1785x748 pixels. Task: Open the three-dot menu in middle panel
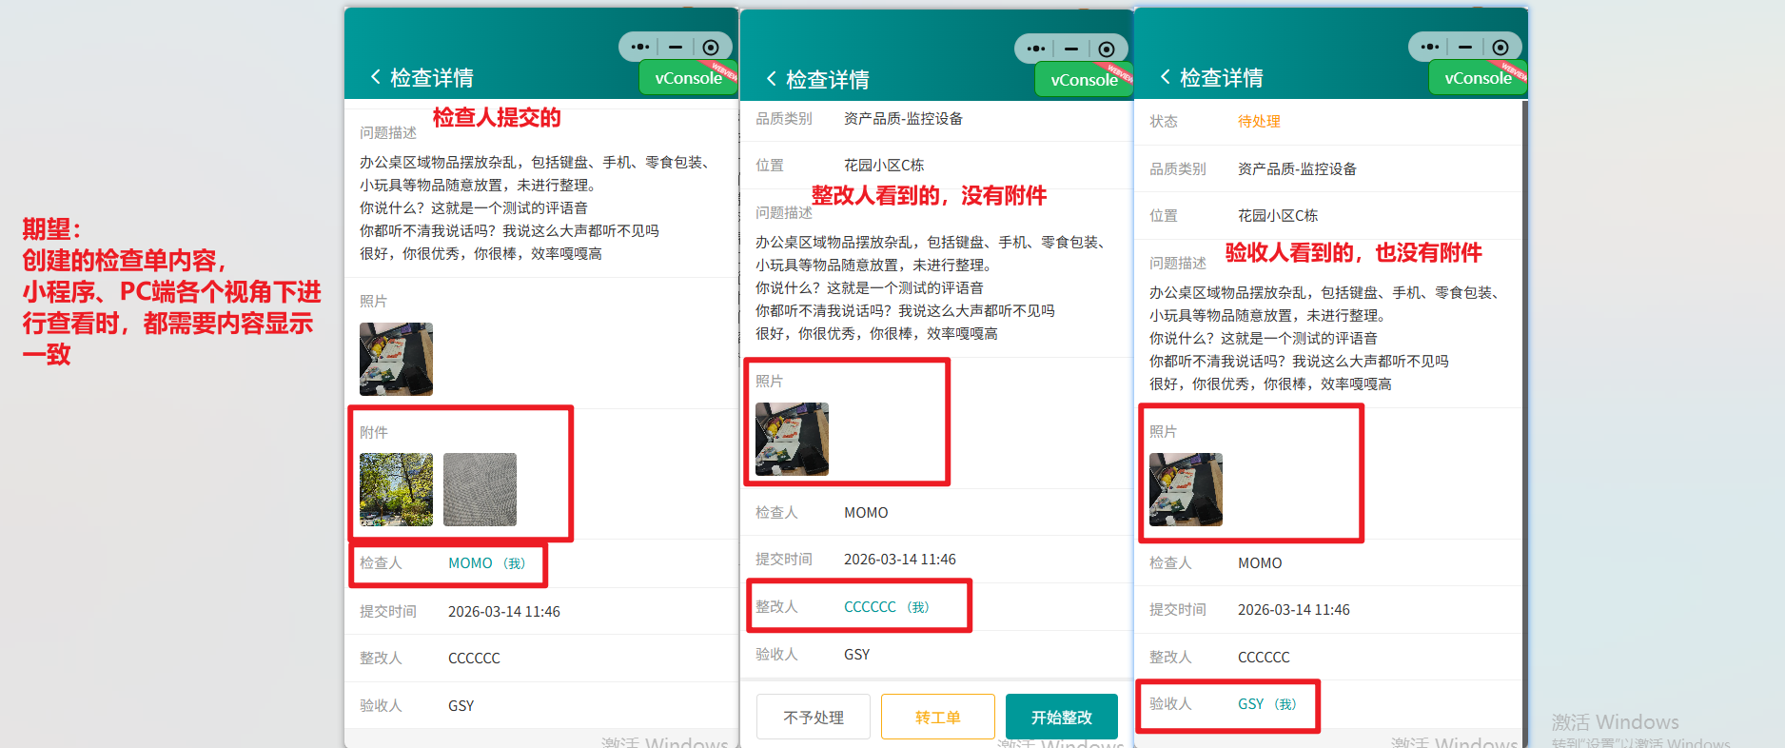coord(1036,49)
